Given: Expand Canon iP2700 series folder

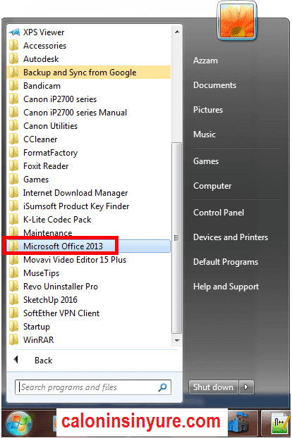Looking at the screenshot, I should pos(88,99).
